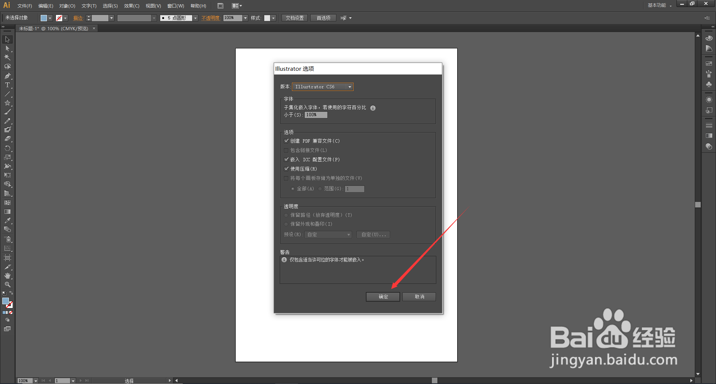Select the Scale tool

(7, 157)
